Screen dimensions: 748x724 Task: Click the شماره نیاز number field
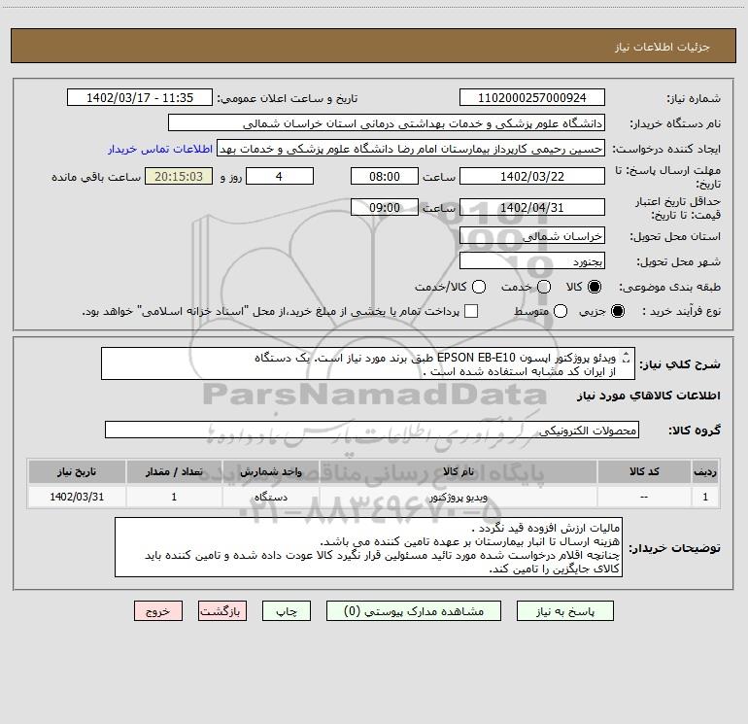click(x=532, y=97)
